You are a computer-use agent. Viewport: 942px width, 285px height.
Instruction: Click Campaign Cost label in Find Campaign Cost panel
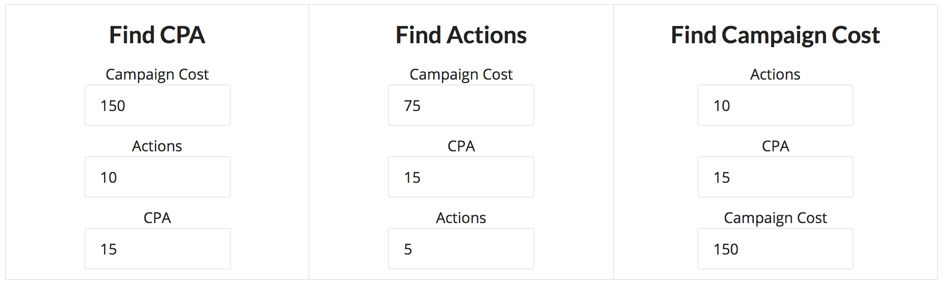click(x=775, y=218)
